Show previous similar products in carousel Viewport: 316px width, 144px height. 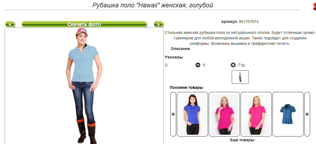tap(173, 114)
